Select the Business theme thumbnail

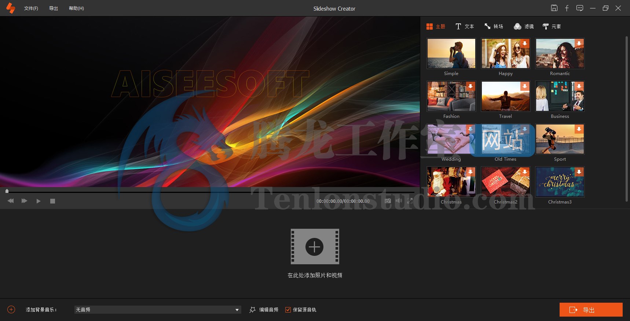560,96
